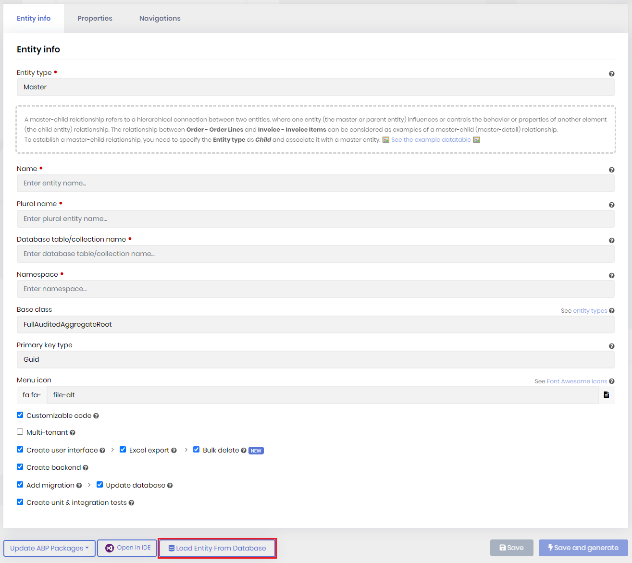Image resolution: width=632 pixels, height=563 pixels.
Task: Click the help icon next to Bulk delete
Action: pos(244,450)
